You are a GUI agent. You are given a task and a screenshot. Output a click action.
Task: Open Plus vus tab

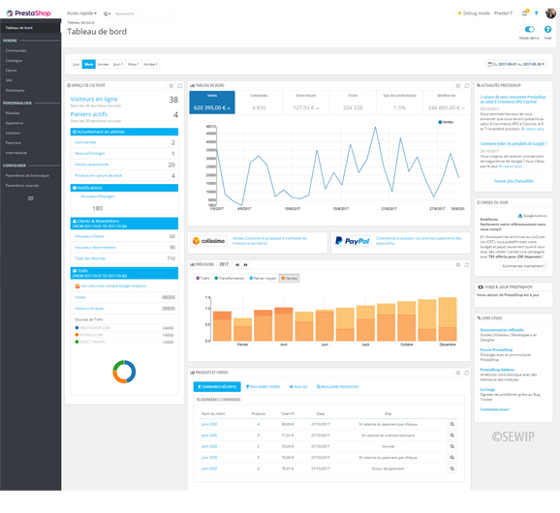pos(298,387)
